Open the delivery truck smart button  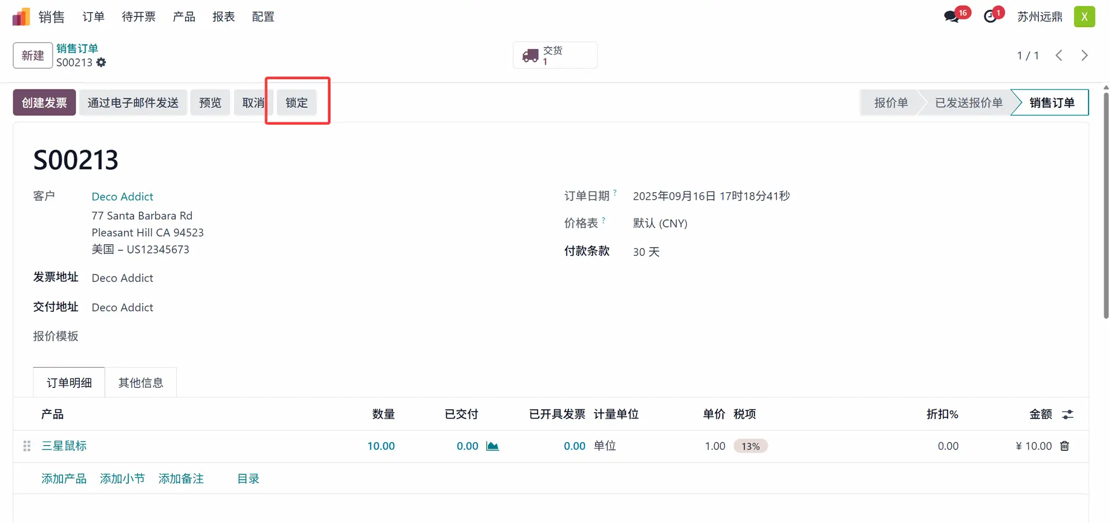click(554, 55)
